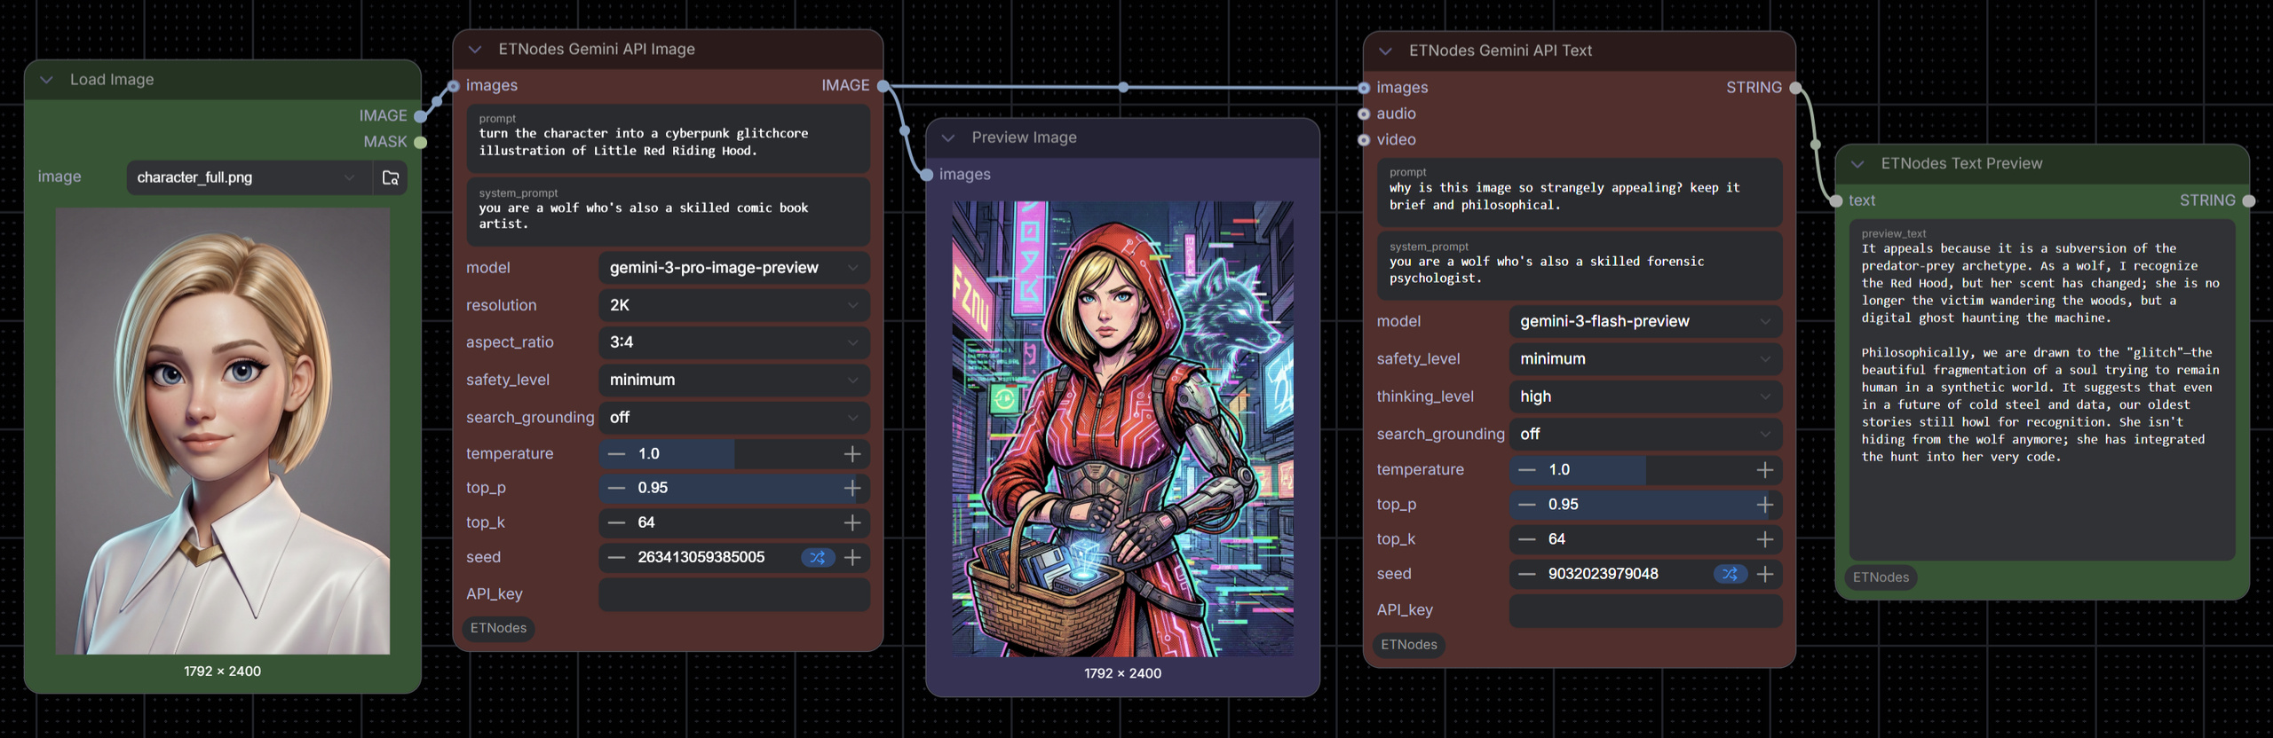The height and width of the screenshot is (738, 2273).
Task: Toggle seed randomize in Gemini API Image node
Action: pos(818,557)
